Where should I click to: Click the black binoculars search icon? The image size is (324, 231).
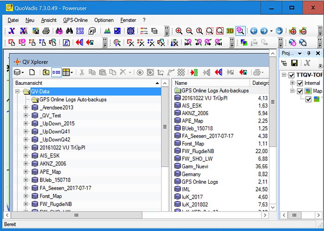click(69, 31)
